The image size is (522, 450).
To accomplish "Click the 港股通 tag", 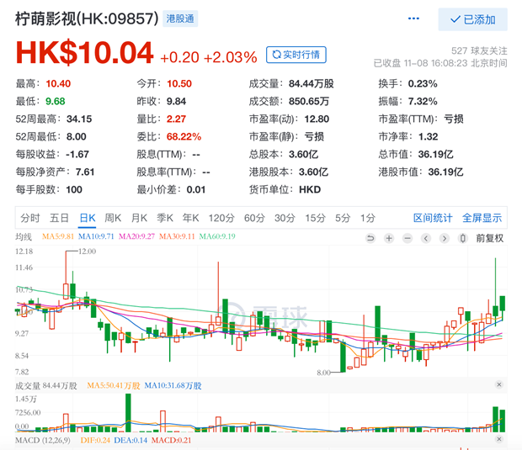I will [x=180, y=19].
